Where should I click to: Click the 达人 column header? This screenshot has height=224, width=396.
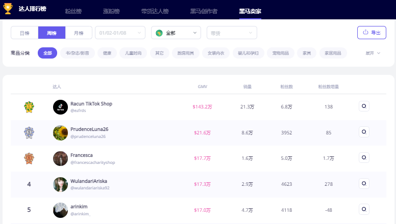pos(57,87)
